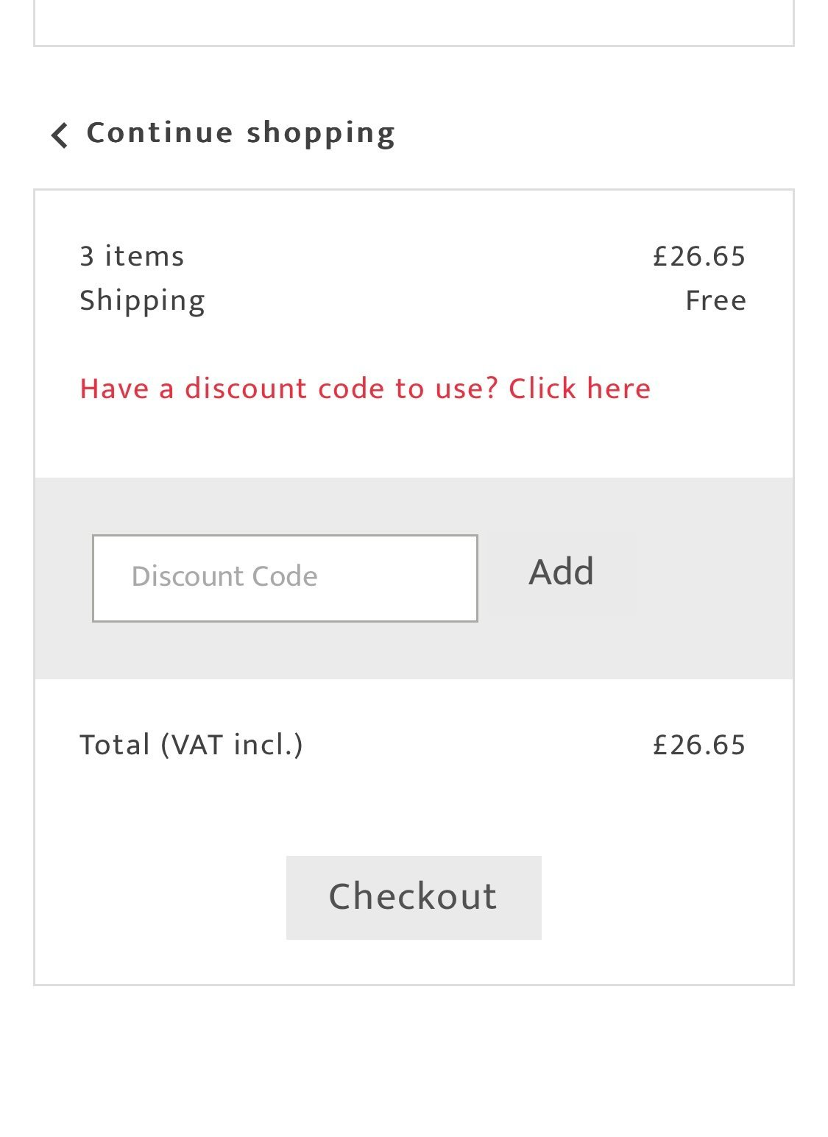Go back via Continue shopping link
828x1137 pixels.
click(240, 133)
